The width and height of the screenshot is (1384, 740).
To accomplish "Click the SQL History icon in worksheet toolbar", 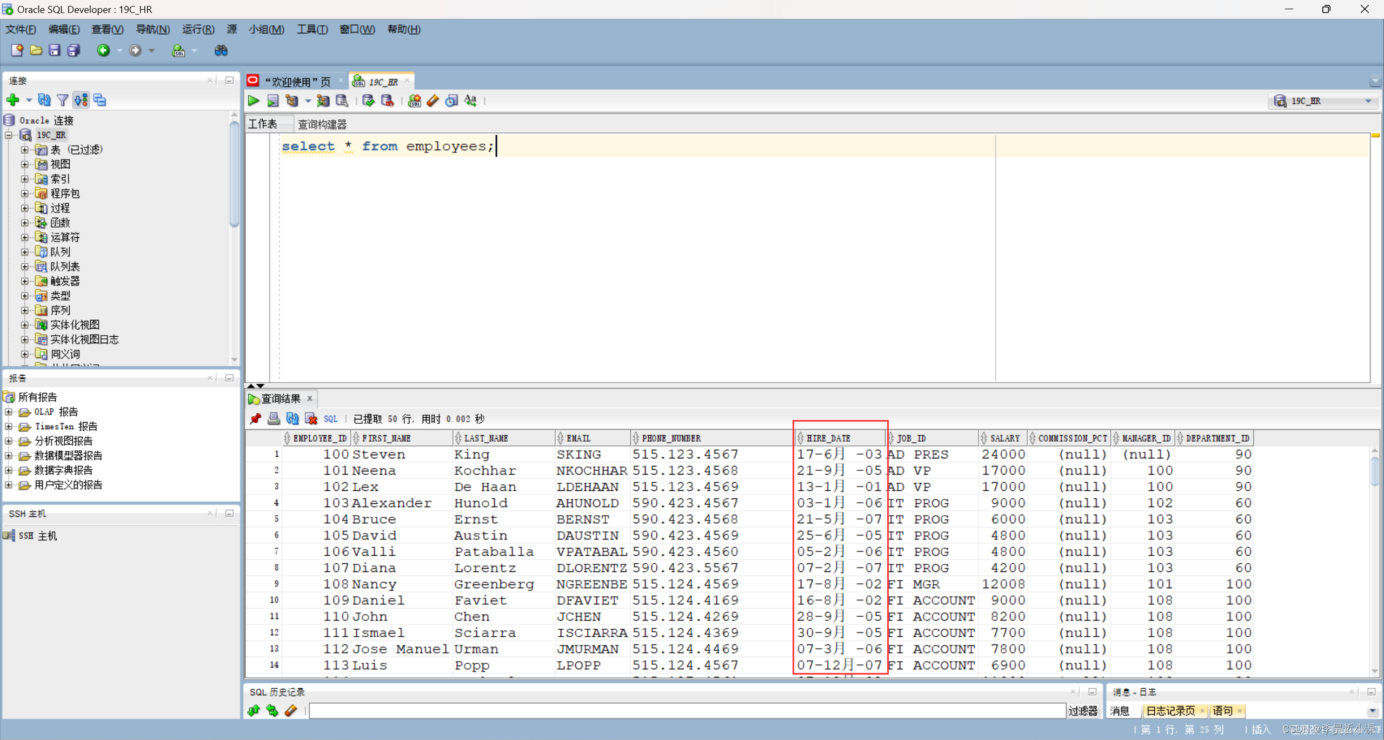I will click(x=451, y=101).
